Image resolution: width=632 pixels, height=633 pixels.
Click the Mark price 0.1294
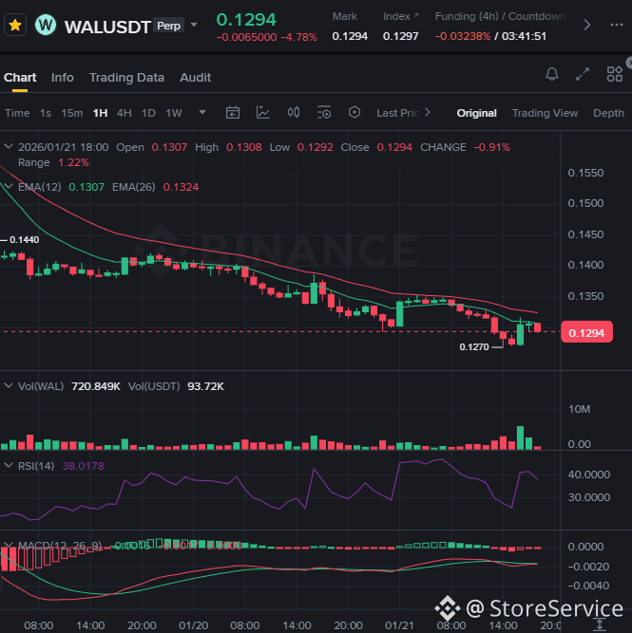(x=350, y=36)
